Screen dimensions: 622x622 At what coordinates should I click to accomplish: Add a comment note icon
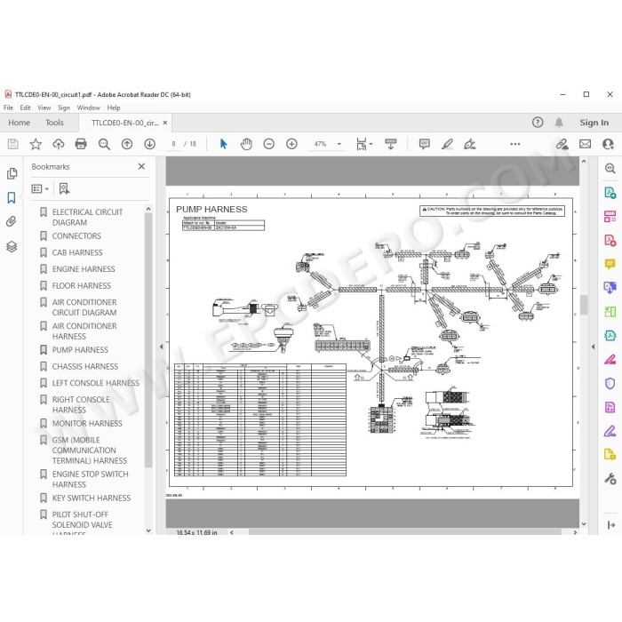click(425, 144)
